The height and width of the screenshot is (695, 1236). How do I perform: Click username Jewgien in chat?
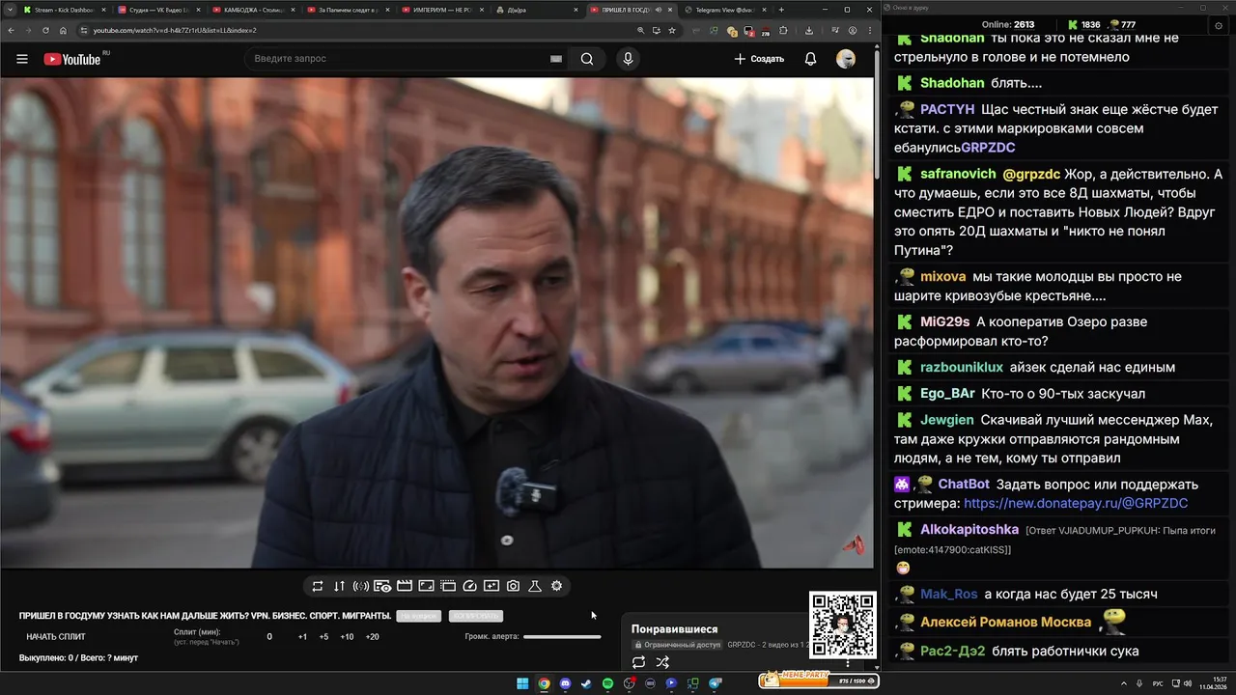click(x=947, y=420)
